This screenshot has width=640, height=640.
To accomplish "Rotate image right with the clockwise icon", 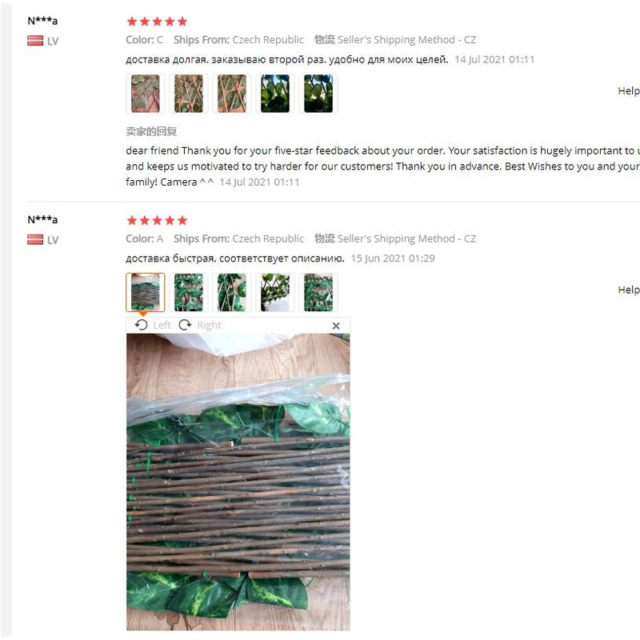I will [x=185, y=325].
